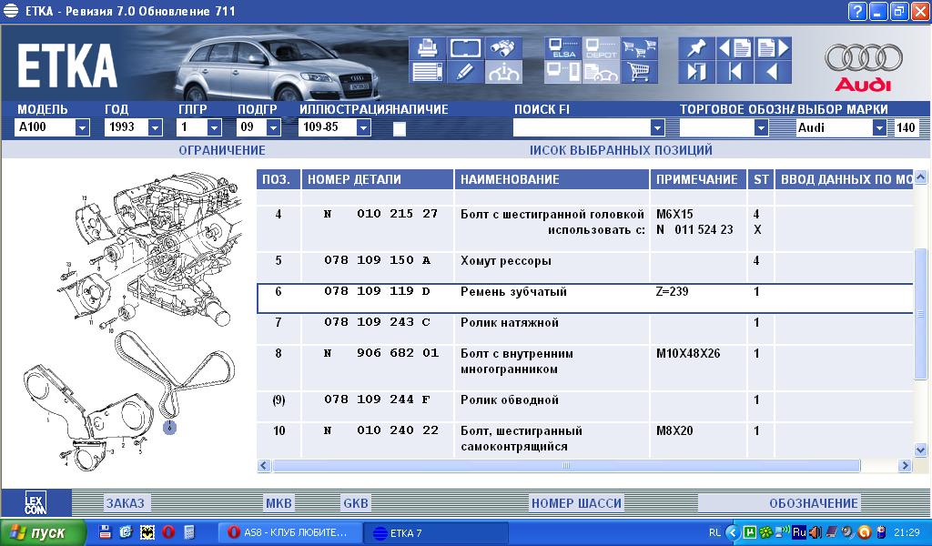The width and height of the screenshot is (932, 546).
Task: Toggle the НАЛИЧИЕ checkbox
Action: pyautogui.click(x=399, y=128)
